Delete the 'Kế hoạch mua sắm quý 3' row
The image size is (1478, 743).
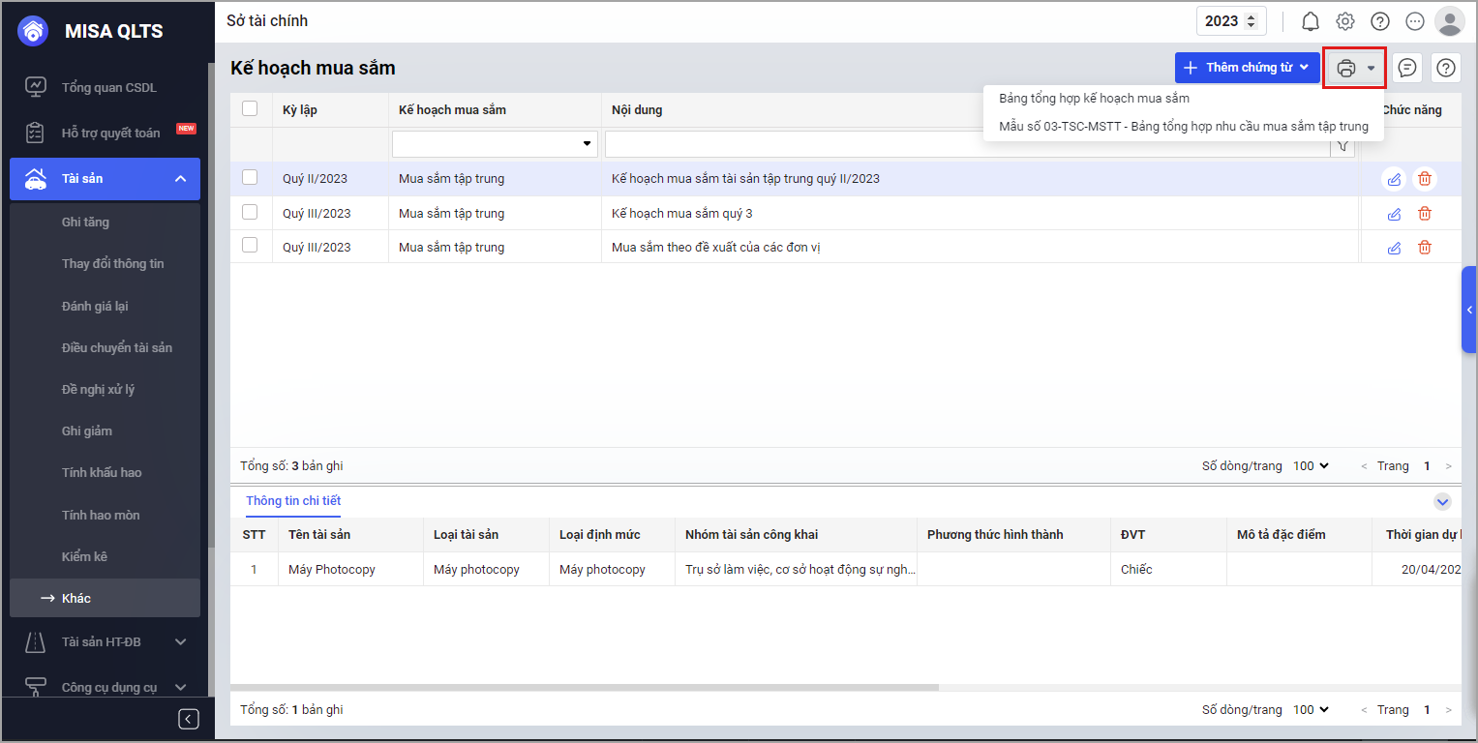(x=1425, y=214)
